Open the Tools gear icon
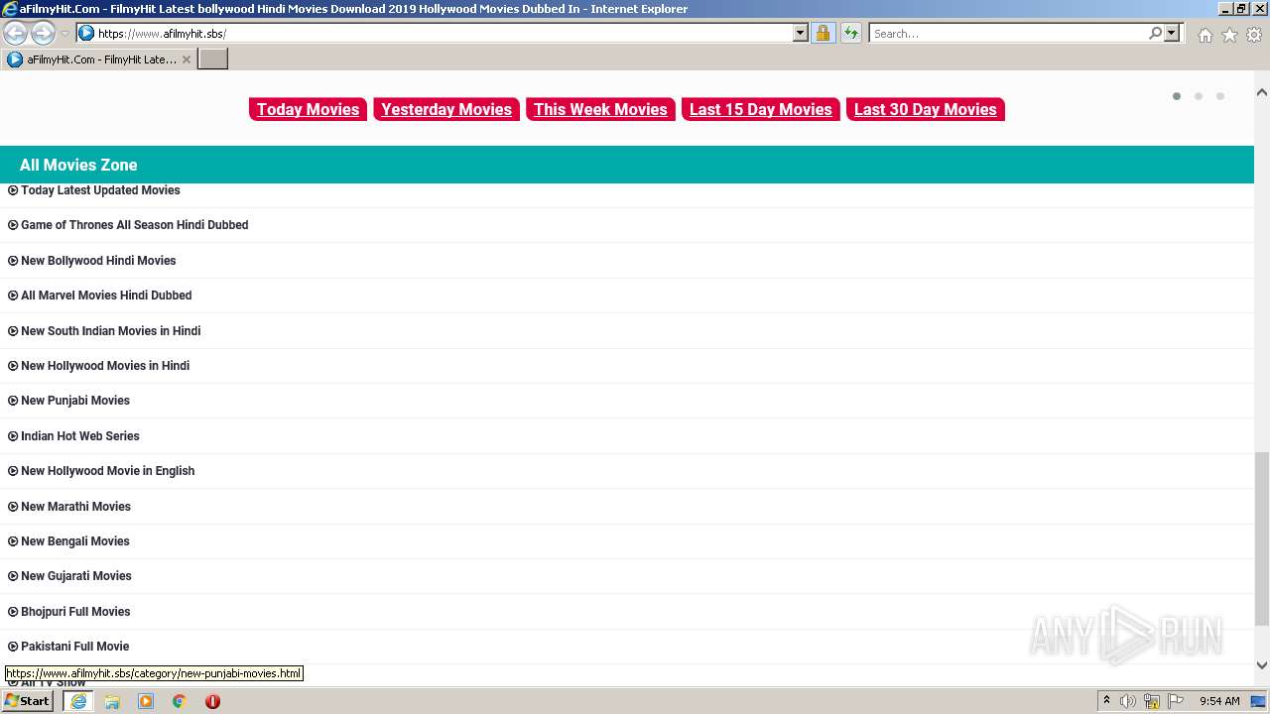 1254,35
